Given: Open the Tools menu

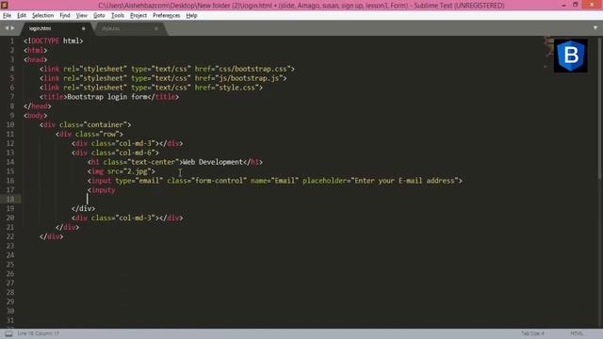Looking at the screenshot, I should coord(117,15).
